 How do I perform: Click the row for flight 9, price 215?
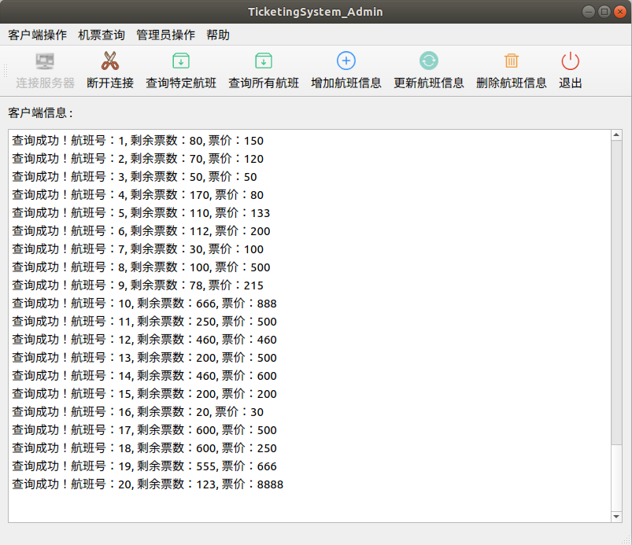tap(138, 285)
